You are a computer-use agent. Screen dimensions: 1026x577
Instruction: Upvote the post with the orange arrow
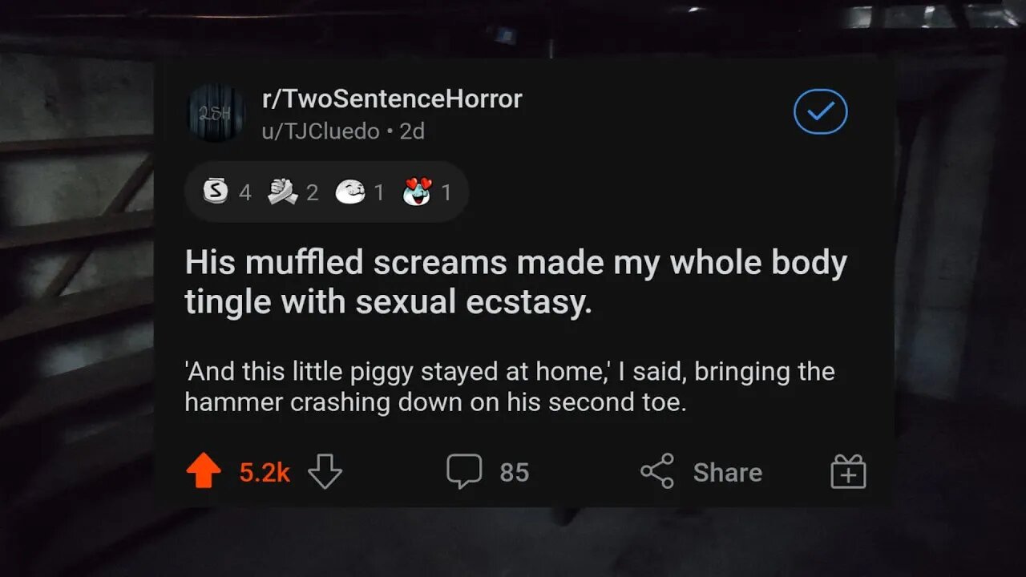pyautogui.click(x=204, y=472)
